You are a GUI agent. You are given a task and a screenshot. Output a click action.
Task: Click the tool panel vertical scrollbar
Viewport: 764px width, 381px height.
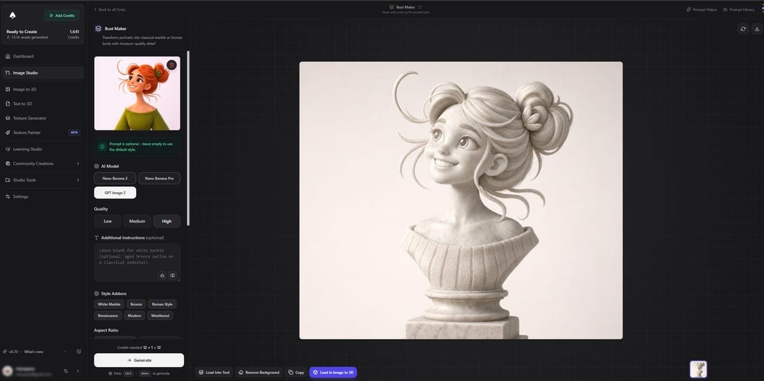point(188,139)
